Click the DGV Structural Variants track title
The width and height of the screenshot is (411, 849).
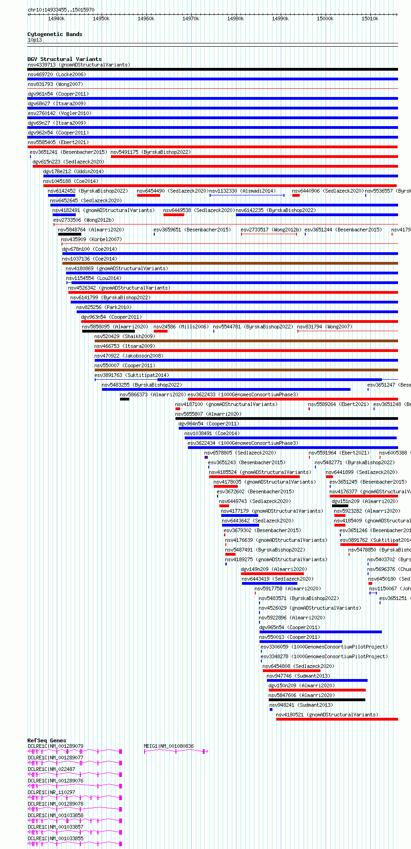[65, 59]
